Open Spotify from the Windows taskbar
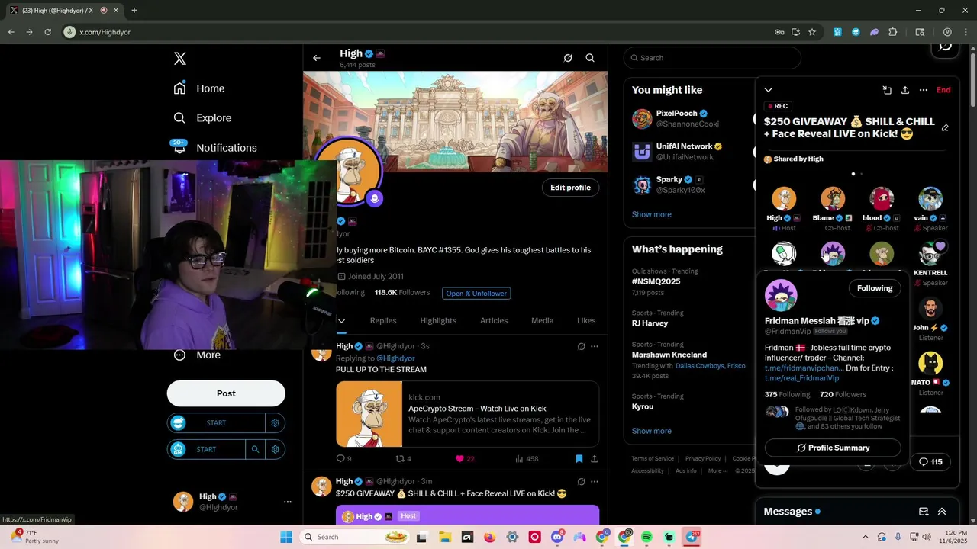 (646, 537)
